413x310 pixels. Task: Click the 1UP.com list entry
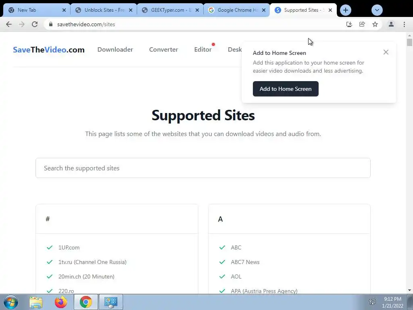pos(69,247)
